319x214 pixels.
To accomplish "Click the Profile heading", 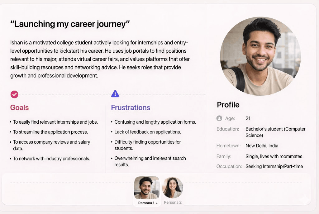I will [228, 105].
